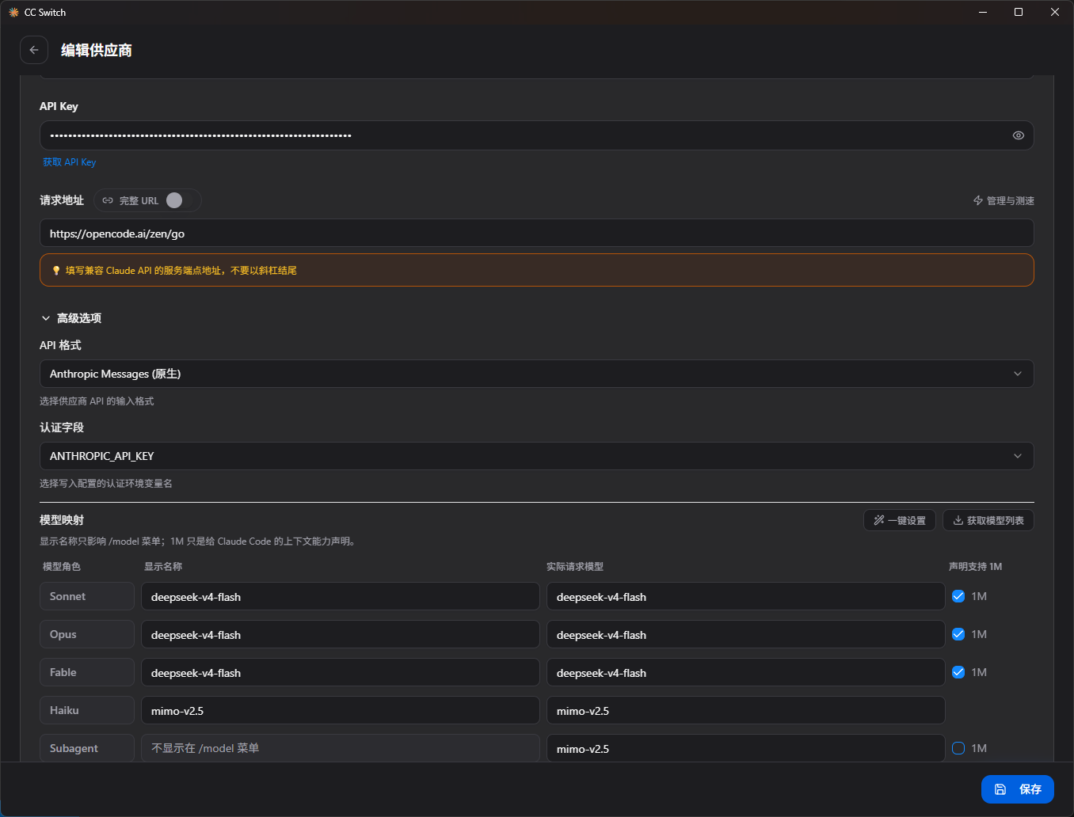Reveal API Key with the eye icon
Image resolution: width=1074 pixels, height=817 pixels.
click(x=1018, y=135)
